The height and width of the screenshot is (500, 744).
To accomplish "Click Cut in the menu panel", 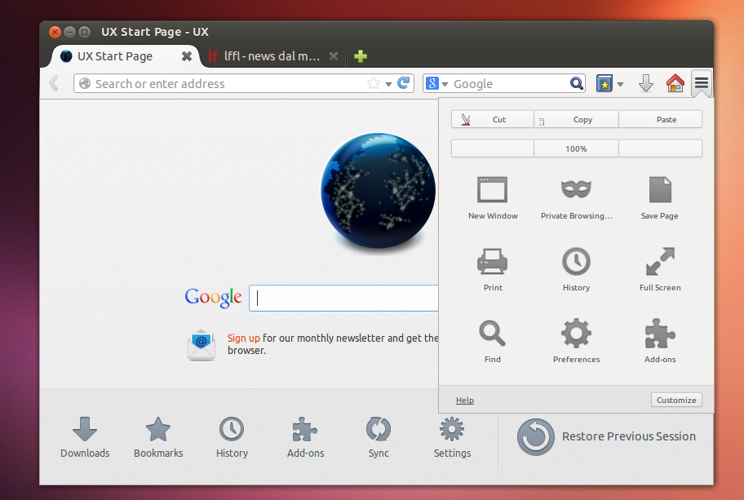I will click(x=493, y=119).
